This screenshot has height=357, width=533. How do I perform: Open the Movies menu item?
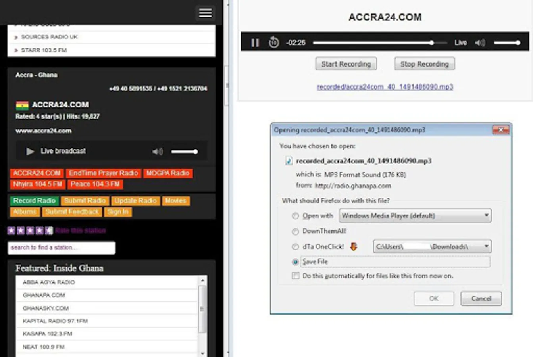(x=176, y=201)
